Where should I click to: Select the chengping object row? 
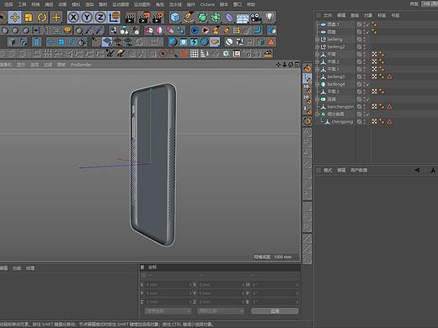point(342,122)
